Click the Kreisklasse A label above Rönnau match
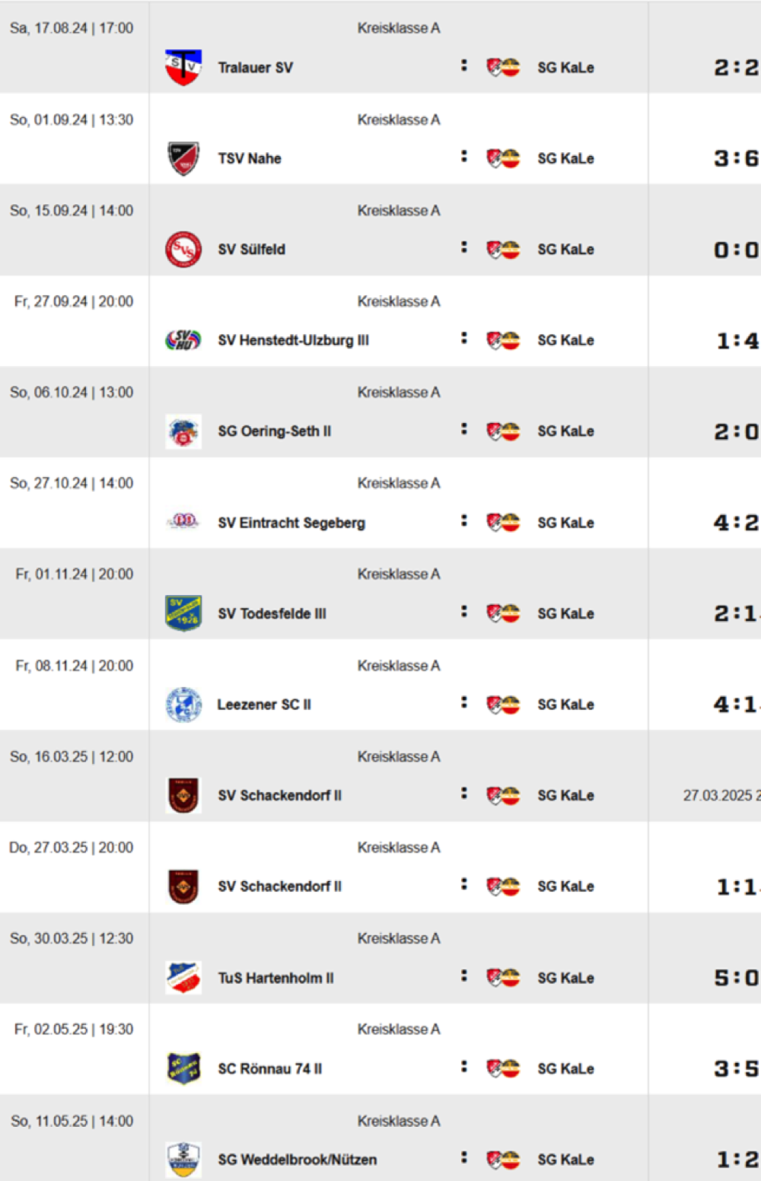761x1181 pixels. [399, 1030]
